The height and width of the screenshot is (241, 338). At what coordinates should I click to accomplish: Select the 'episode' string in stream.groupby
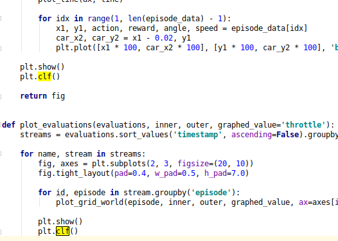211,193
